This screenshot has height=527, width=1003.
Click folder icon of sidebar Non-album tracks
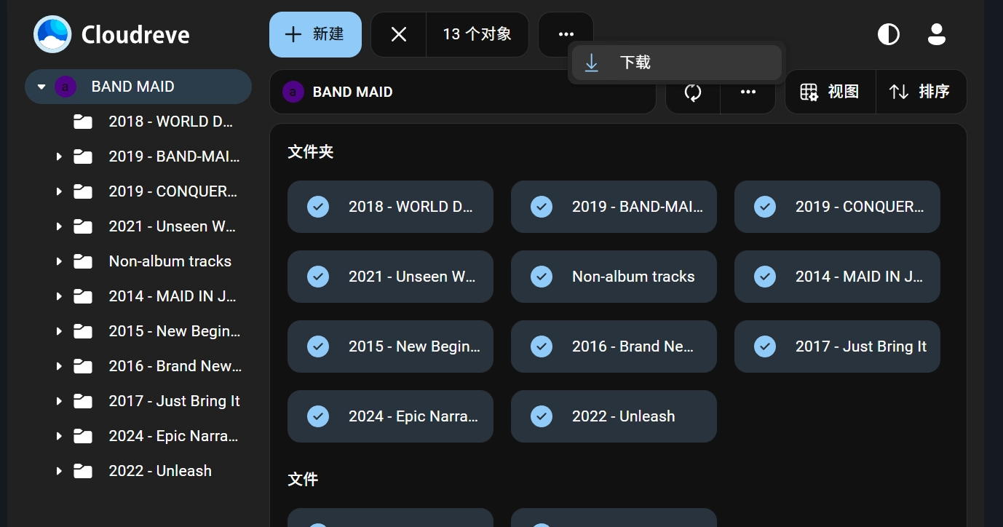[x=83, y=261]
